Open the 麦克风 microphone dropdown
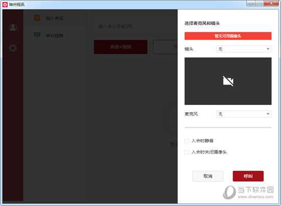Image resolution: width=281 pixels, height=206 pixels. coord(244,114)
